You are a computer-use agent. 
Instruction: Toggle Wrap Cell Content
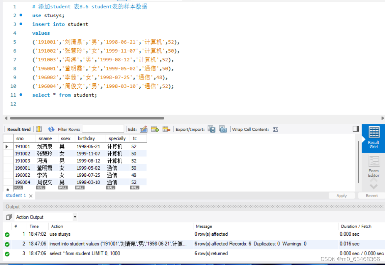click(x=275, y=129)
